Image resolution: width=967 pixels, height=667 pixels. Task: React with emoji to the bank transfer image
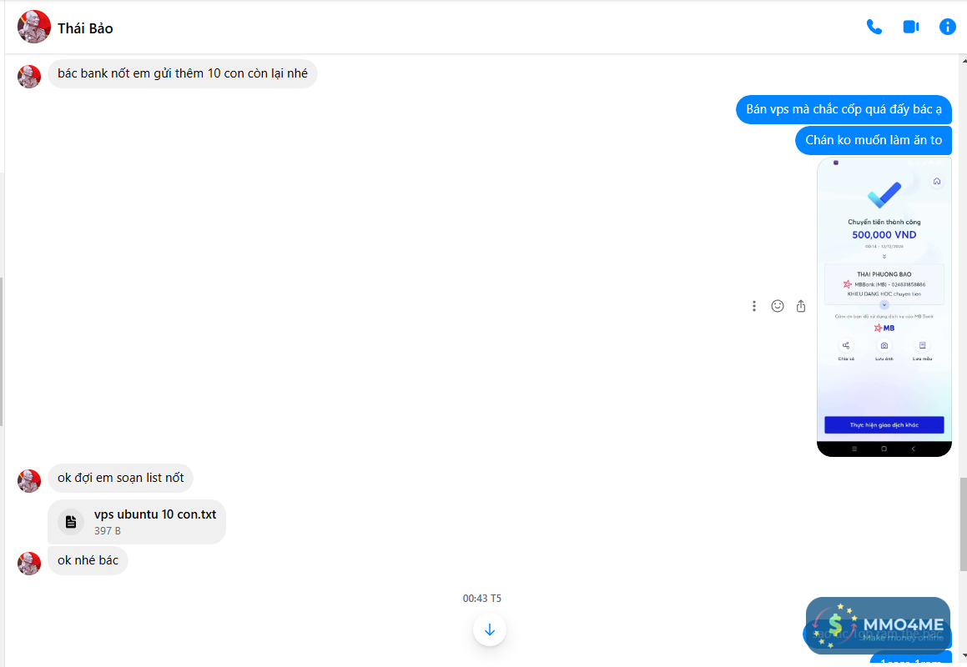point(777,306)
